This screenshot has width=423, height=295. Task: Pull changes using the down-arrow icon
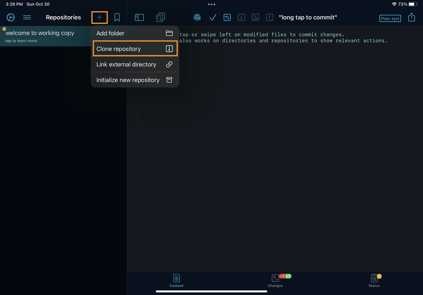pyautogui.click(x=241, y=17)
